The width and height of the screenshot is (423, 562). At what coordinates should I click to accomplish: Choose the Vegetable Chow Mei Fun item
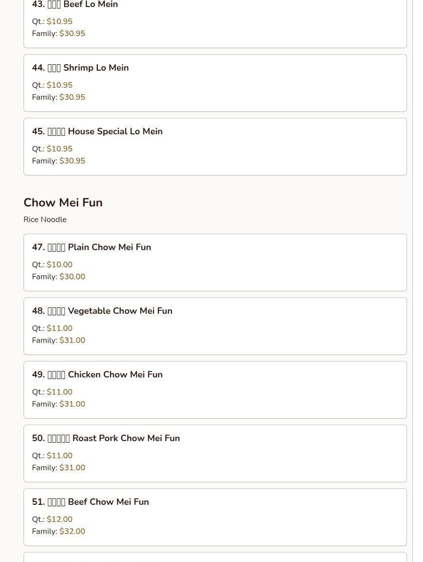[x=102, y=311]
